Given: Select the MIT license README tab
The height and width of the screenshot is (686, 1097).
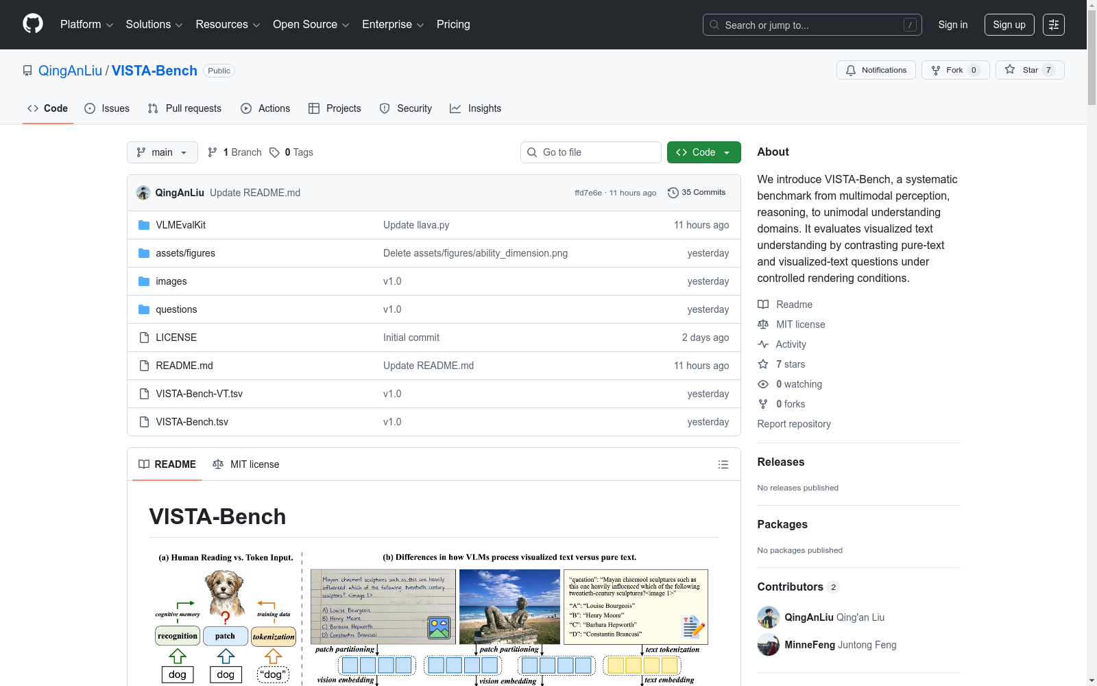Looking at the screenshot, I should 246,464.
